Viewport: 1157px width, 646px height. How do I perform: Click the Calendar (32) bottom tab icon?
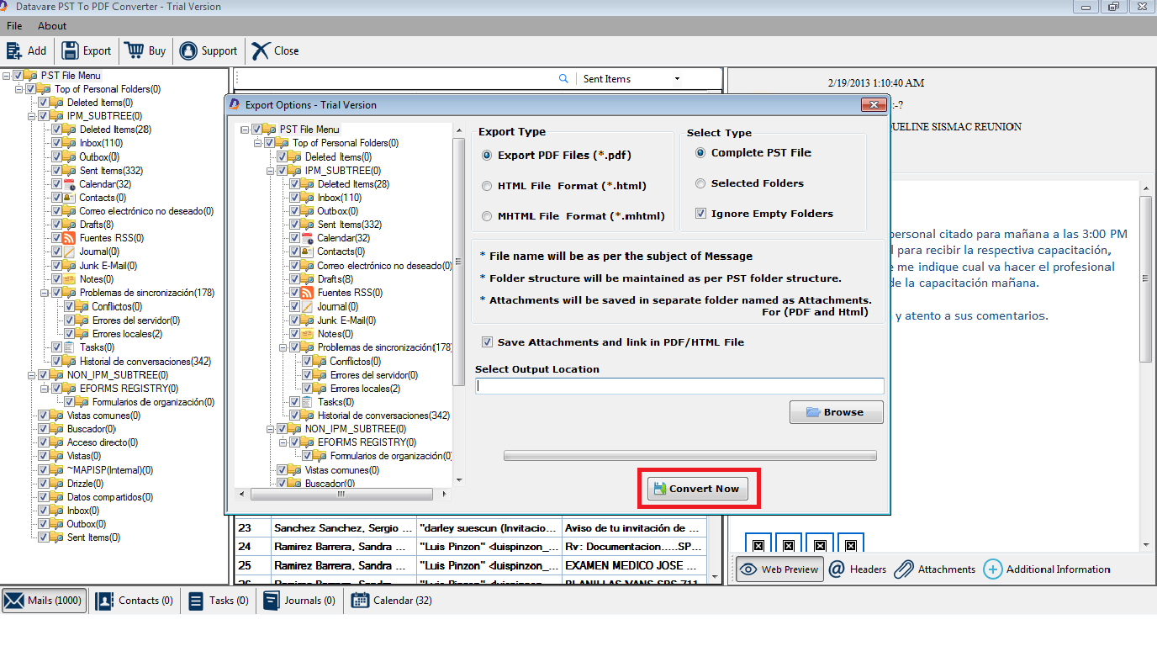[x=360, y=601]
